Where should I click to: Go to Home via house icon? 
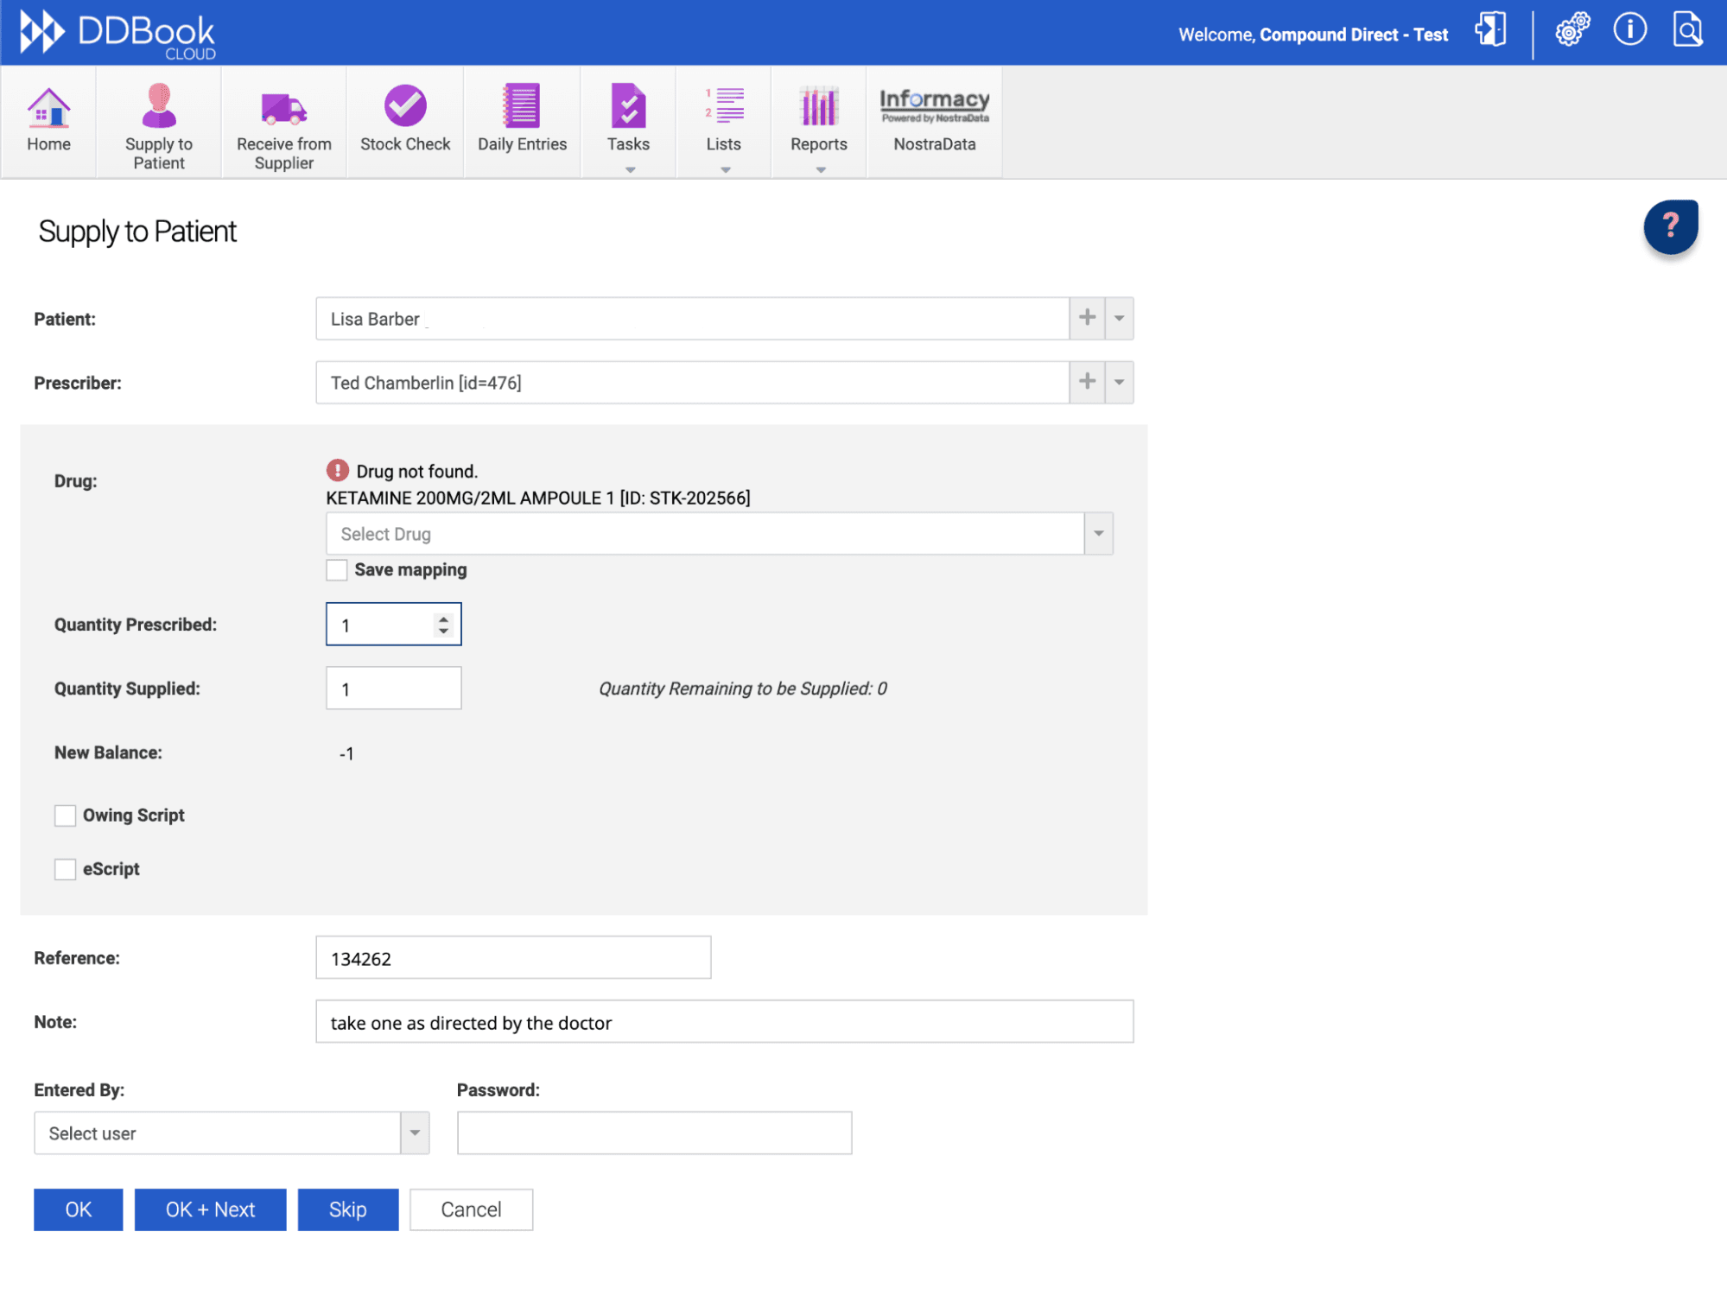pos(48,107)
